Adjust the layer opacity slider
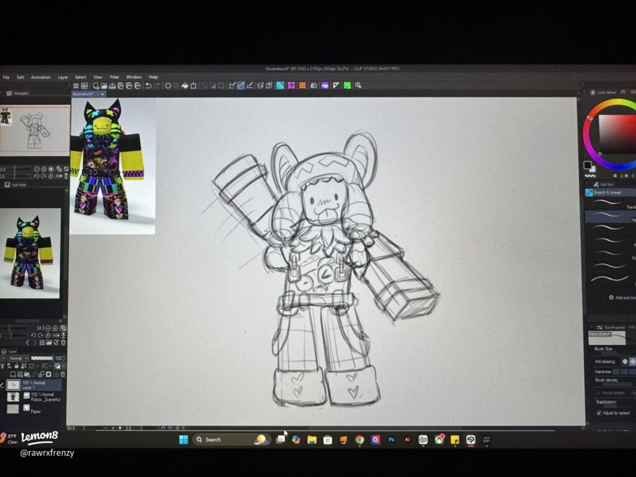Viewport: 636px width, 477px height. (x=42, y=358)
